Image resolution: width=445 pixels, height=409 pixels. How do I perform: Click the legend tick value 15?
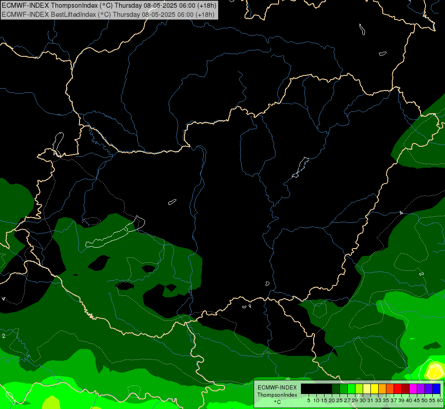click(x=324, y=400)
